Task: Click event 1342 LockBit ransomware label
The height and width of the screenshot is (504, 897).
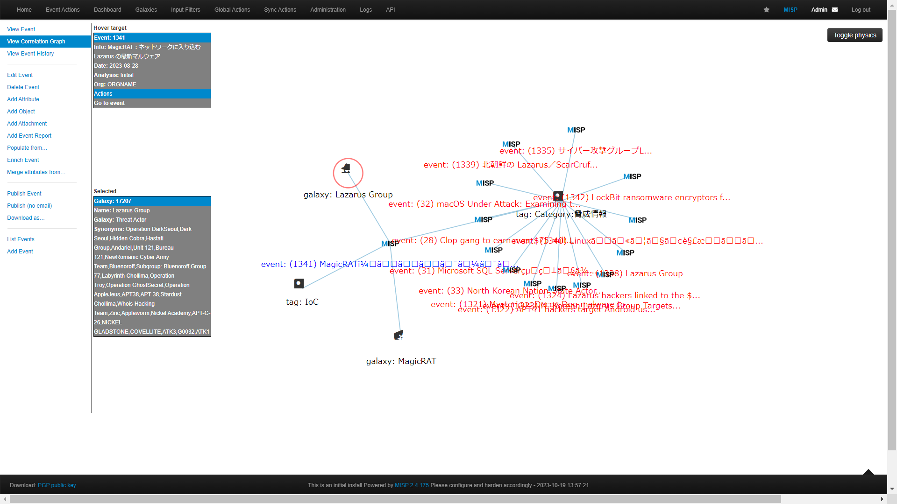Action: [632, 197]
